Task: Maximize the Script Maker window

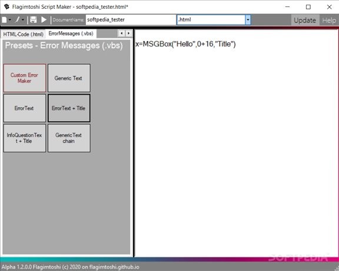Action: click(x=308, y=7)
